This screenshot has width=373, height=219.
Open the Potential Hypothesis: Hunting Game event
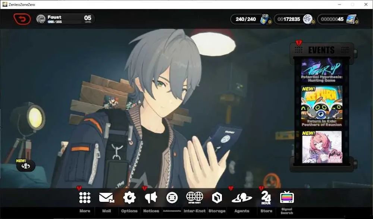pos(322,70)
